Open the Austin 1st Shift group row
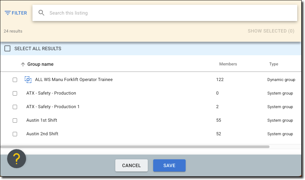The height and width of the screenshot is (180, 305). (x=43, y=120)
